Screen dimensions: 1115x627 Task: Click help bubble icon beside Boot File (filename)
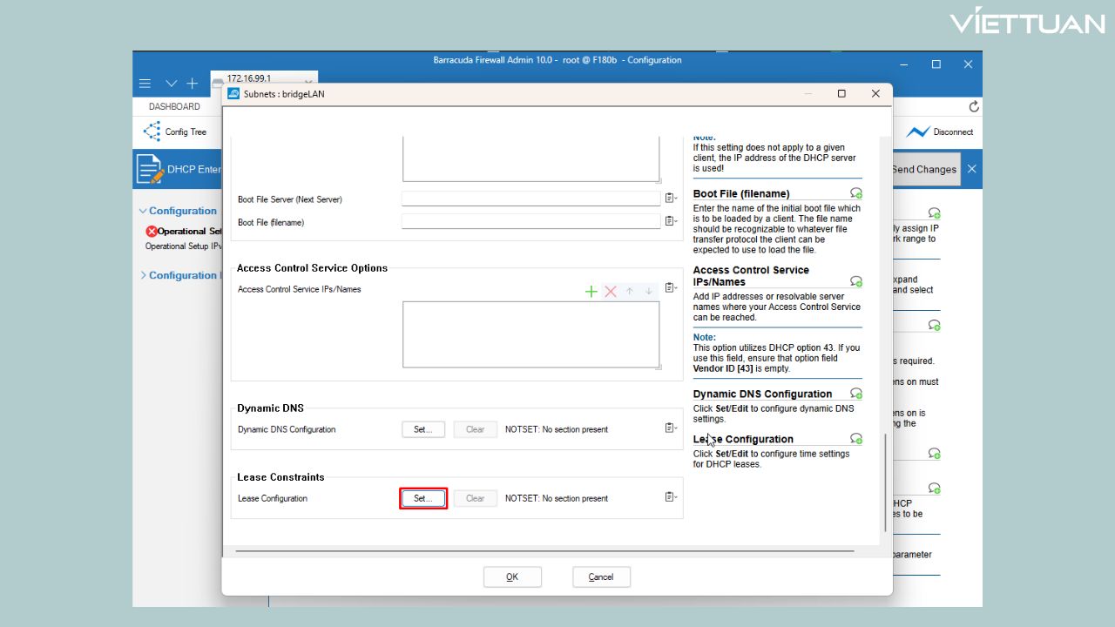tap(856, 193)
